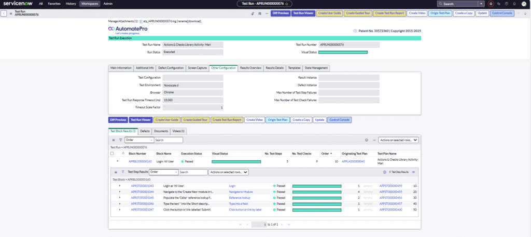Open the APPLA000000040 originating test plan link
Screen dimensions: 531x237
[x=353, y=161]
